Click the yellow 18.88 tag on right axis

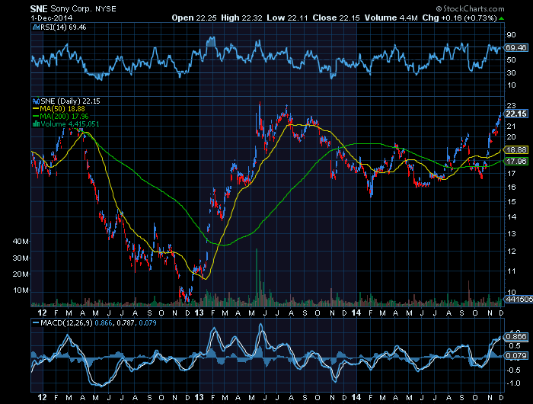[x=516, y=149]
